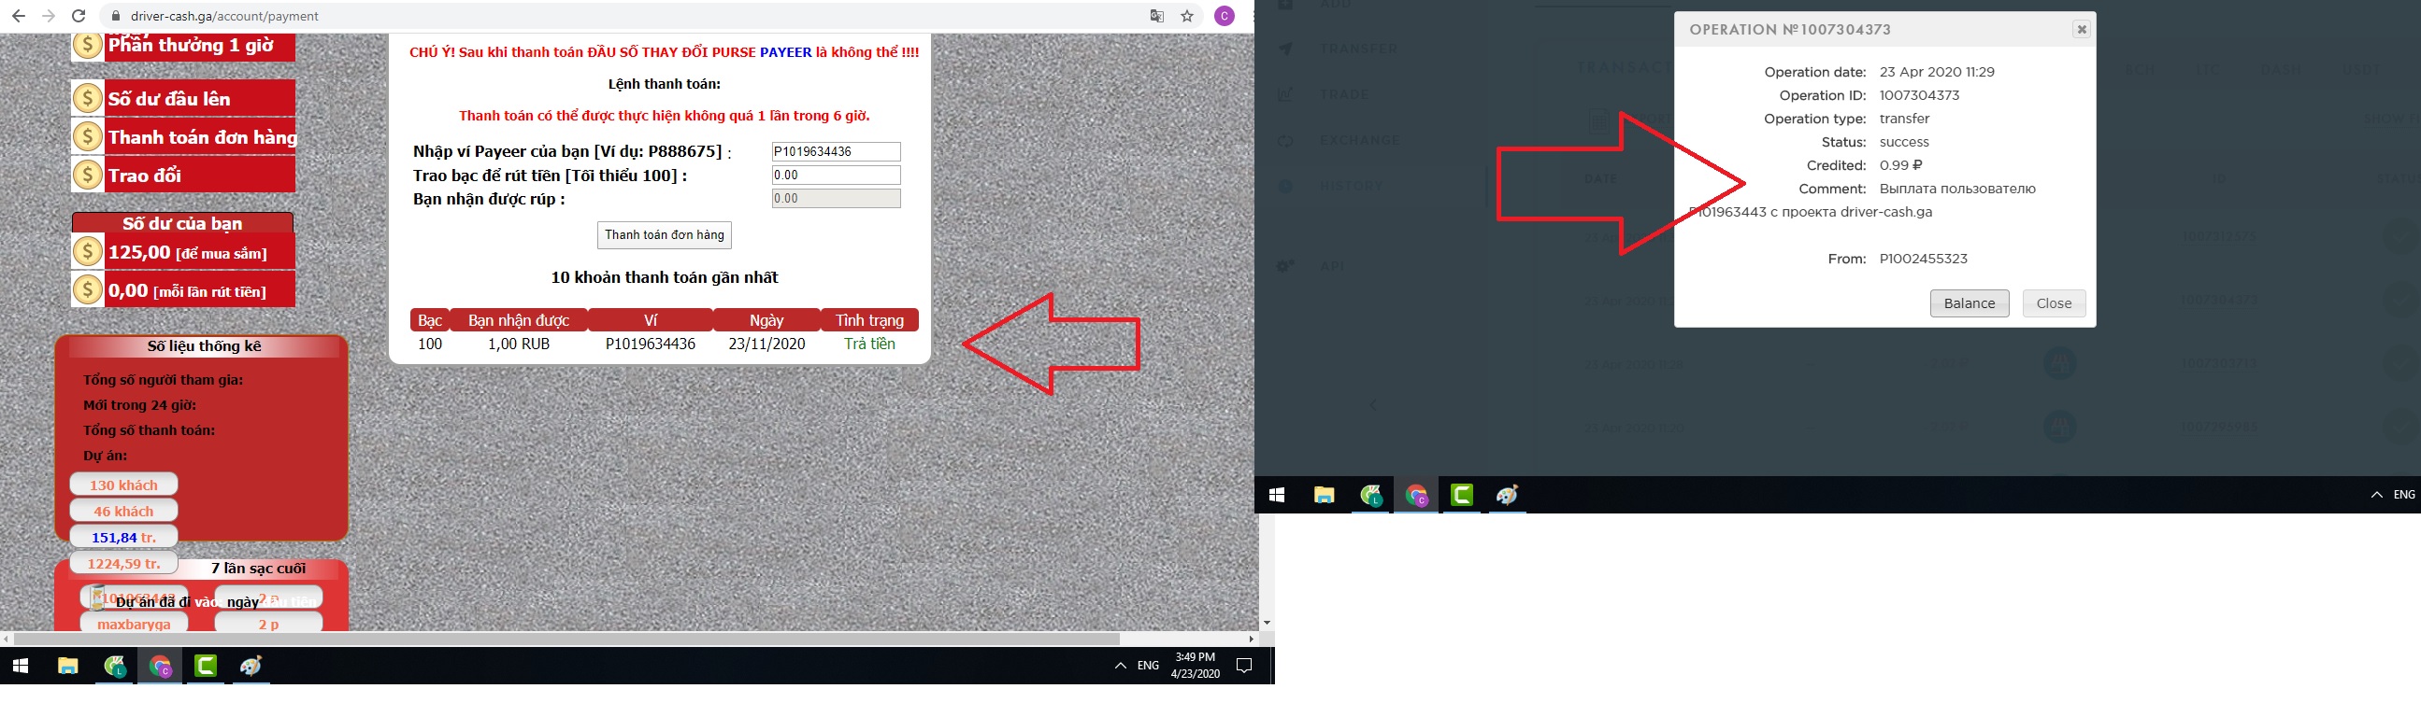This screenshot has width=2421, height=717.
Task: Bookmark this page with the star icon
Action: tap(1187, 16)
